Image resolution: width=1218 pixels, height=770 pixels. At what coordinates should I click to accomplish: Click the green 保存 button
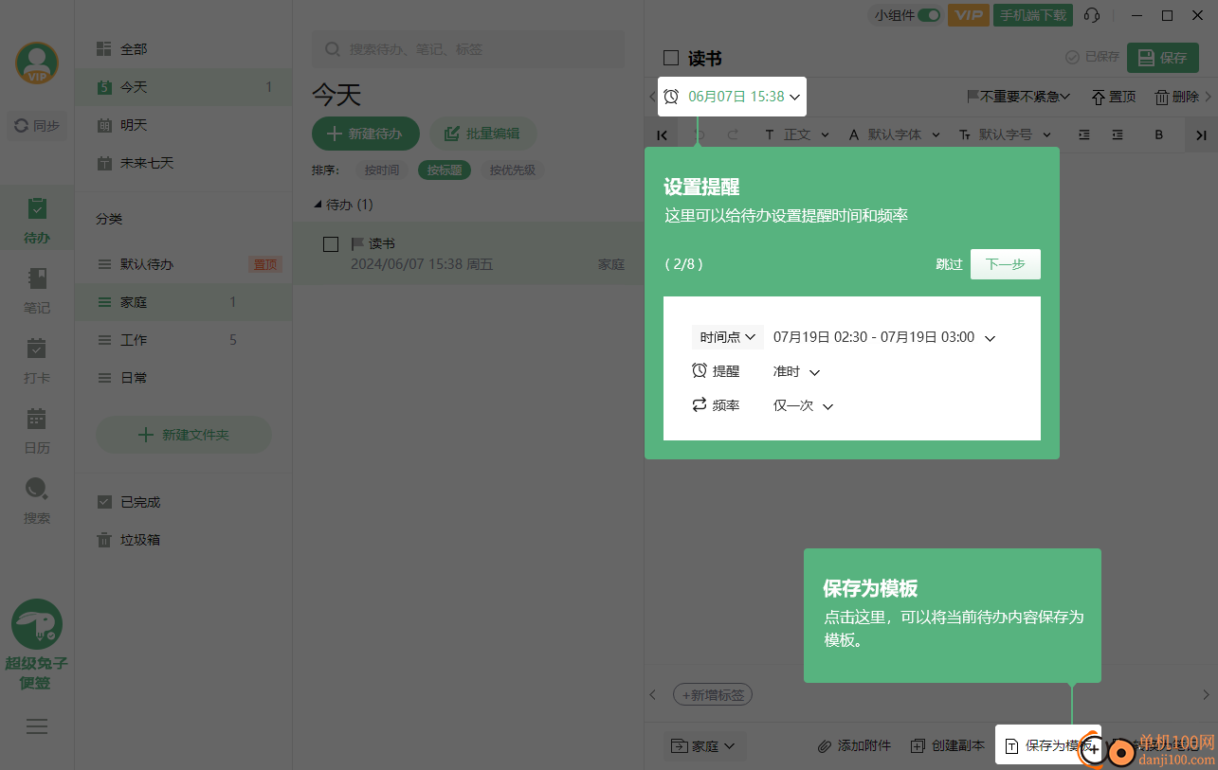coord(1162,58)
